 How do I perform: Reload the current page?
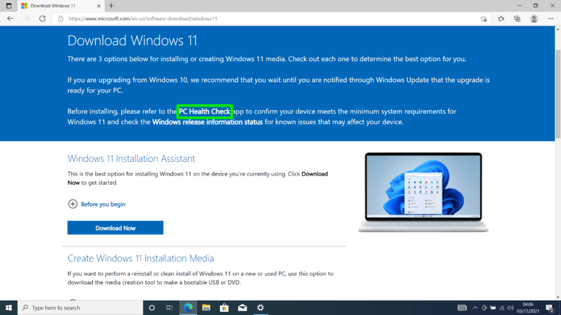point(42,18)
